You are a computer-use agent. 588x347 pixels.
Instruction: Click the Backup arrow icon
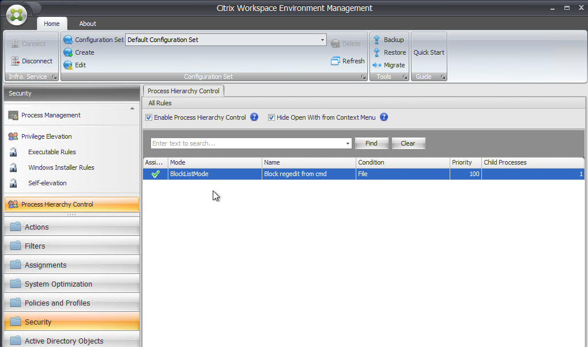(x=377, y=40)
